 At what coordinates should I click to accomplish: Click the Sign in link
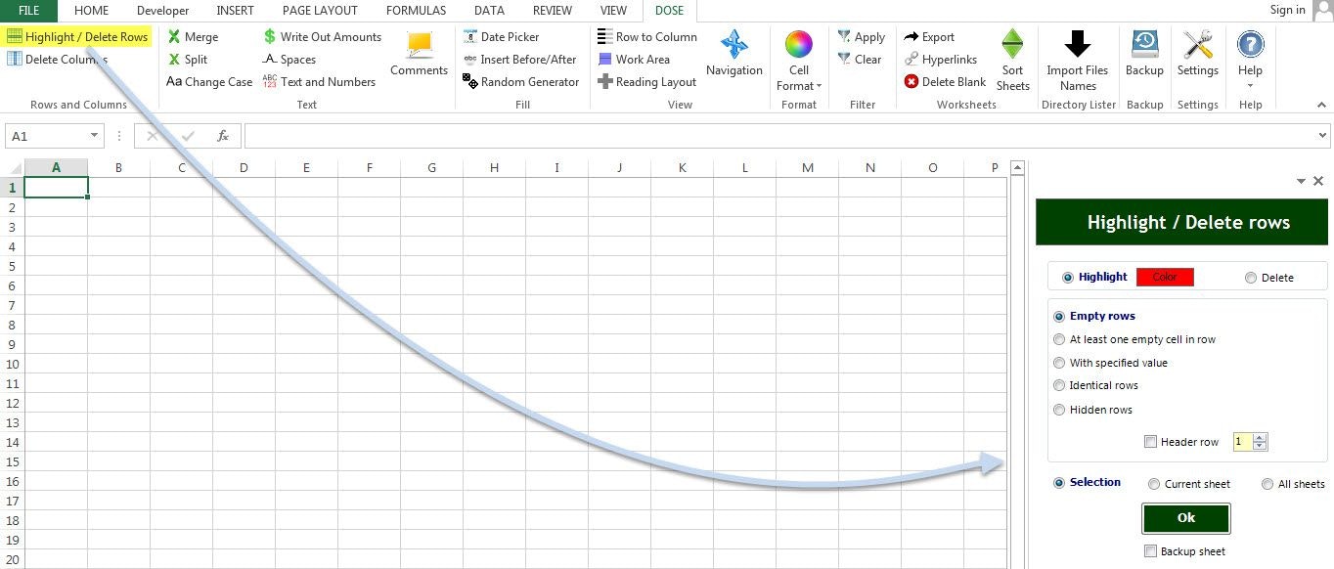tap(1288, 10)
